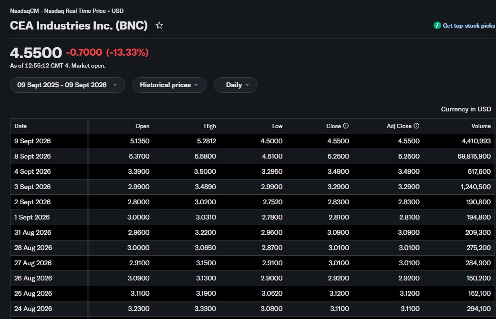The width and height of the screenshot is (496, 319).
Task: Click high price 3.0310 on 1 Sept
Action: point(206,217)
